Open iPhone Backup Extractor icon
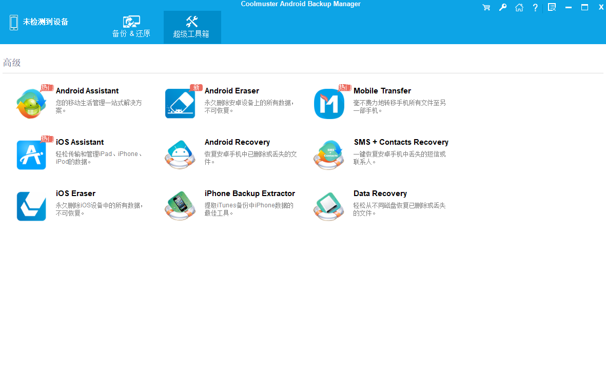Screen dimensions: 606x387 (180, 206)
